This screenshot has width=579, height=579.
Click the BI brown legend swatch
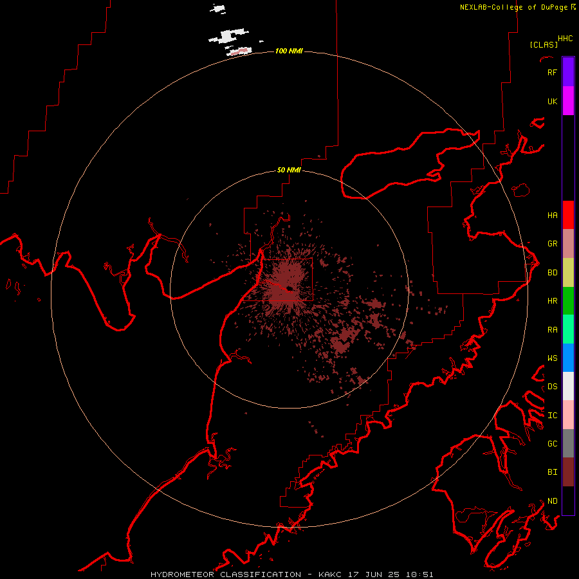click(568, 472)
